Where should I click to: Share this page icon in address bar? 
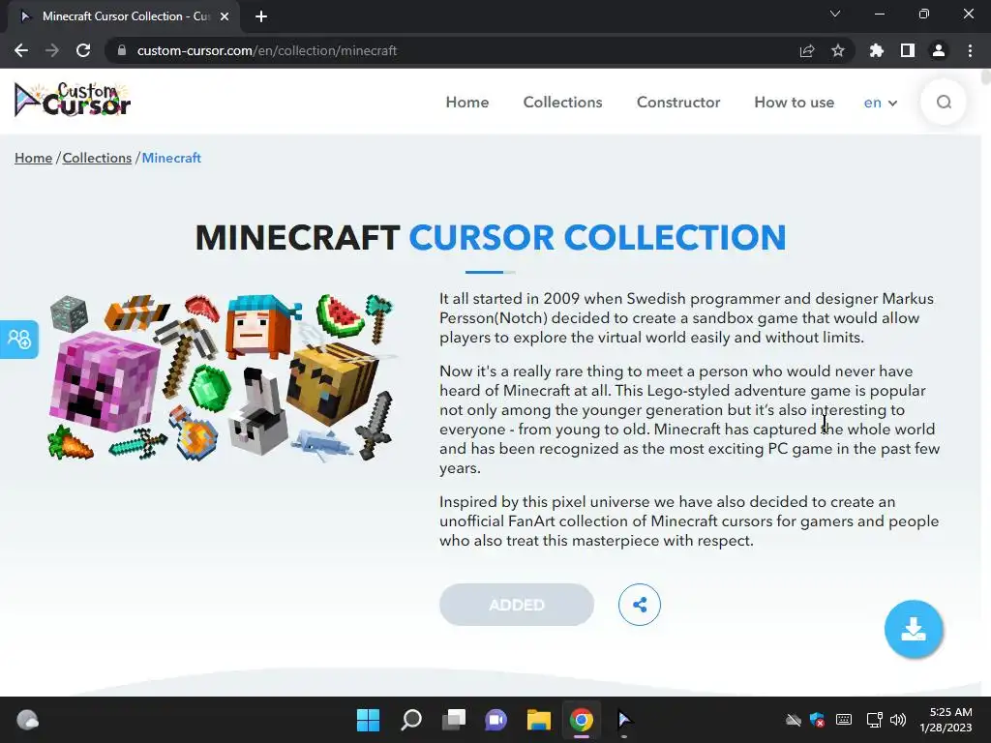(807, 50)
